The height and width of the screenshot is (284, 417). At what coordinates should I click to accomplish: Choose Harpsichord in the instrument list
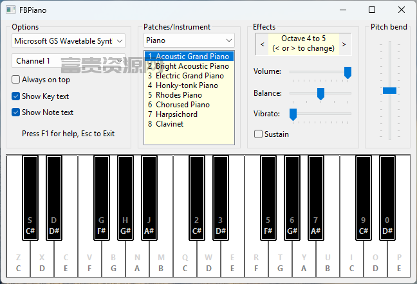[189, 114]
